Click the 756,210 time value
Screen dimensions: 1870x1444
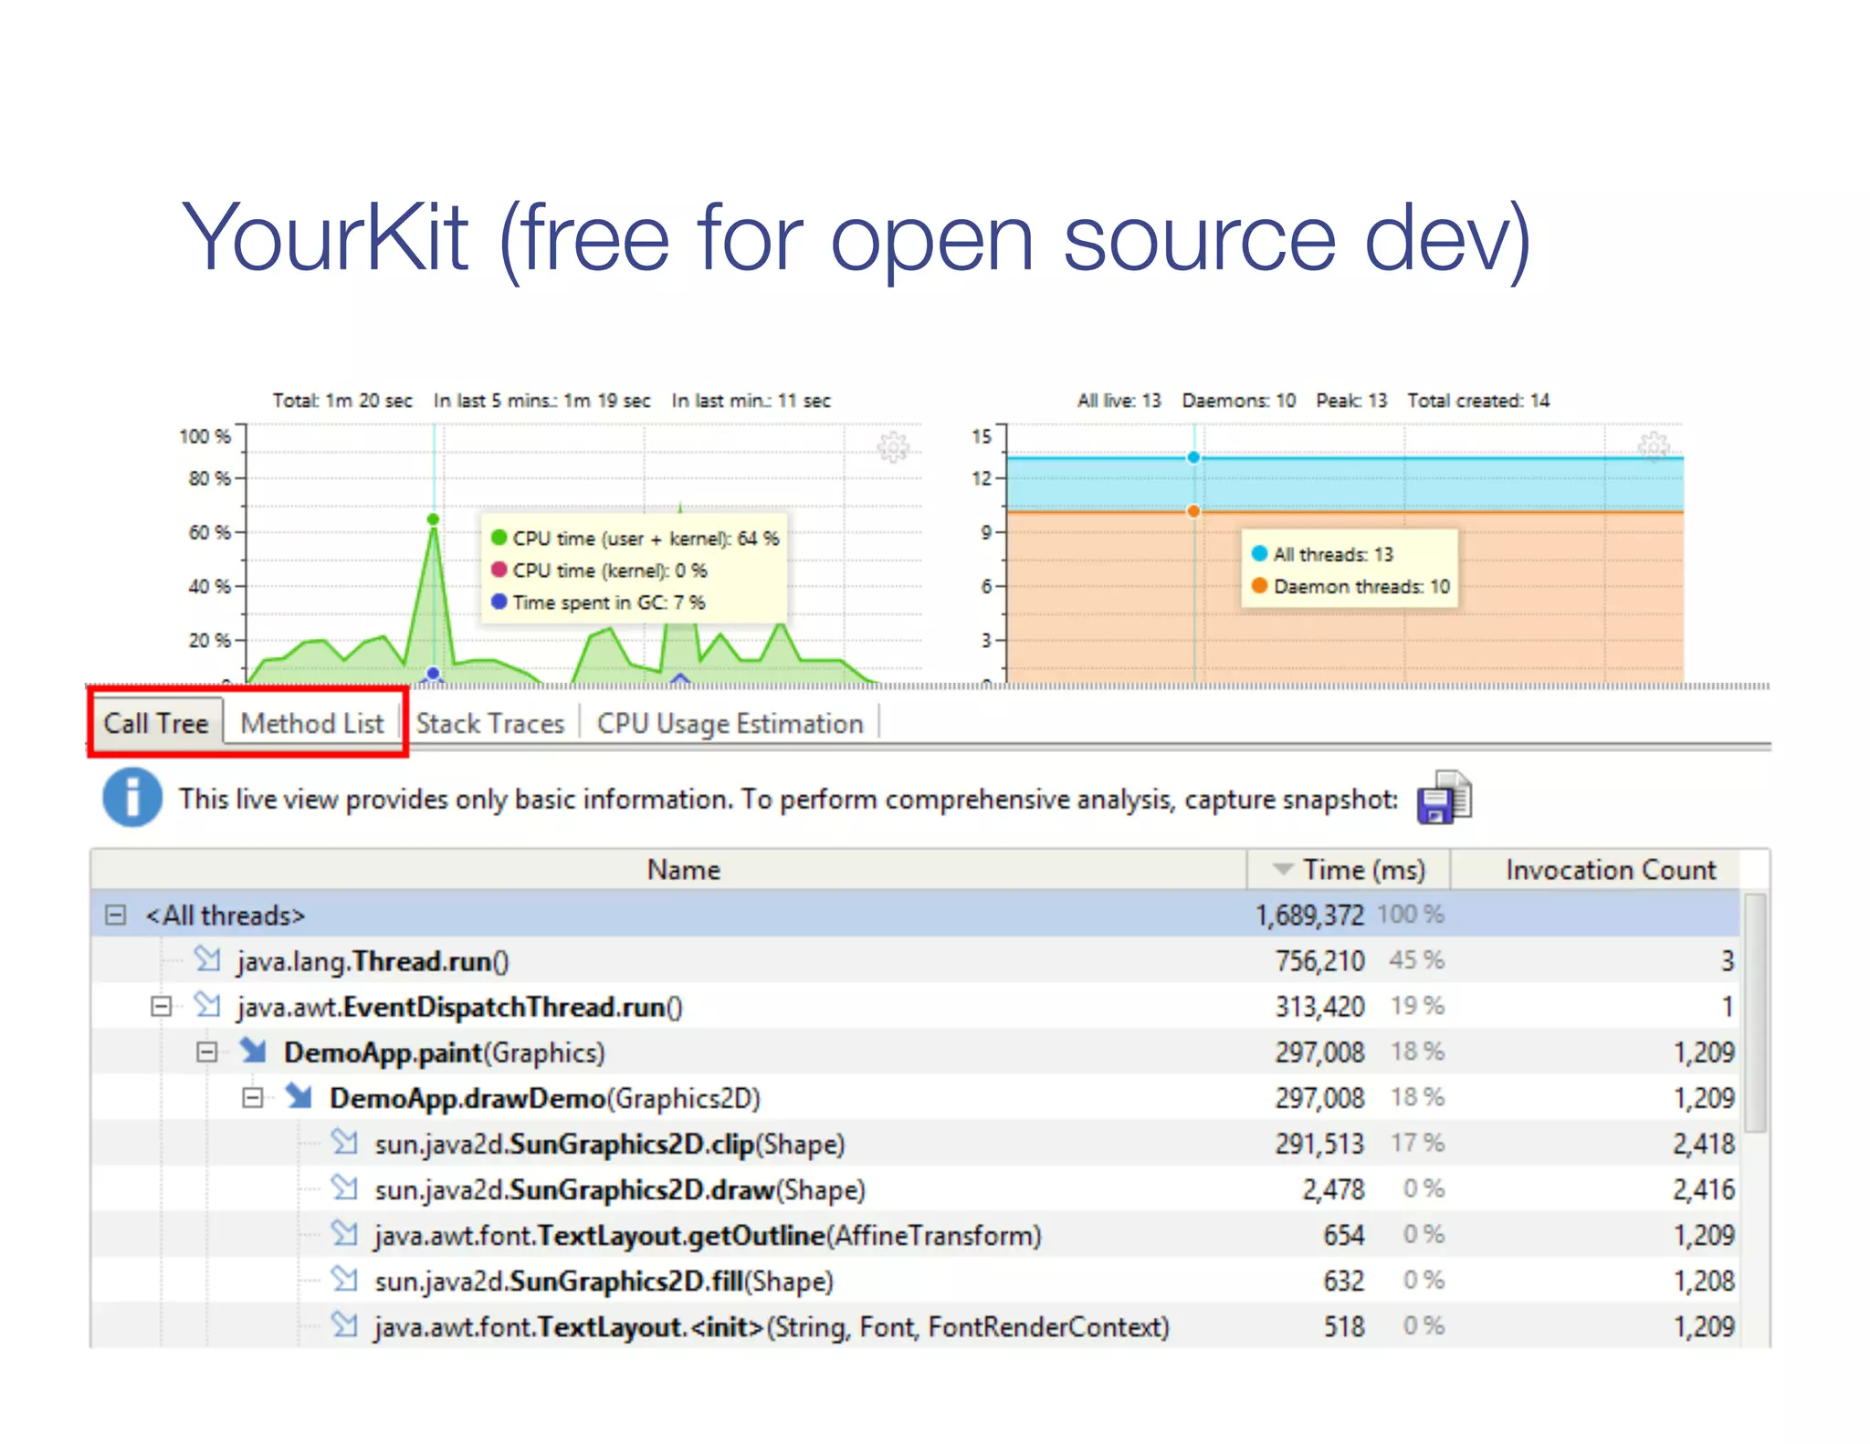pos(1319,960)
